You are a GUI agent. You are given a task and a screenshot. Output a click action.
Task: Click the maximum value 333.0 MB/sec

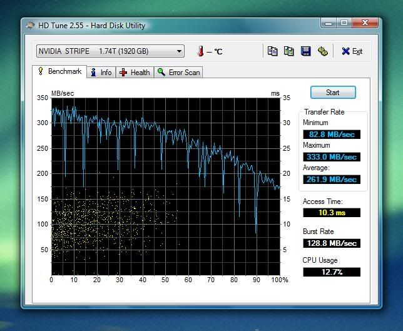(x=332, y=157)
